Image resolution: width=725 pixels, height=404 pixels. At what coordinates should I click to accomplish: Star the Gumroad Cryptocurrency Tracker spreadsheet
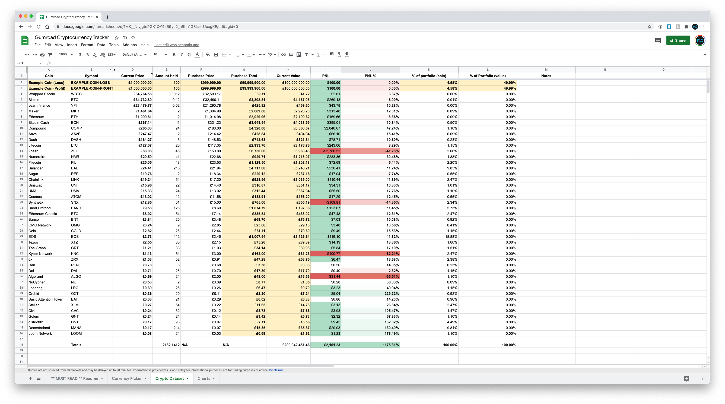116,37
